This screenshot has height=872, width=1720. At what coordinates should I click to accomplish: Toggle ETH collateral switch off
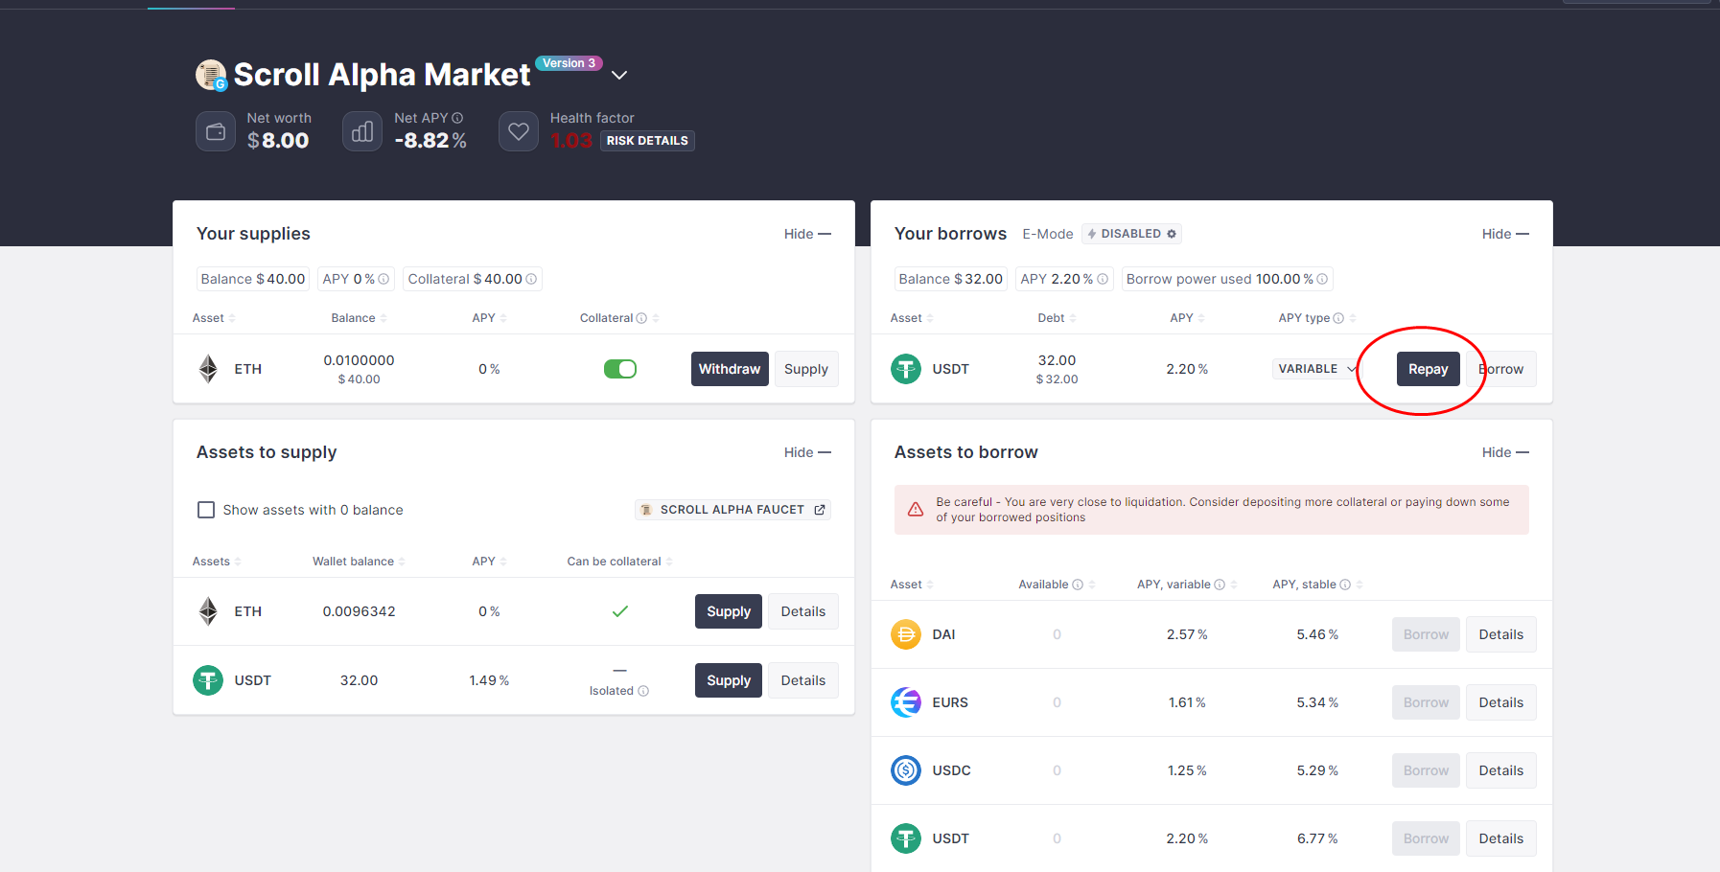tap(619, 369)
